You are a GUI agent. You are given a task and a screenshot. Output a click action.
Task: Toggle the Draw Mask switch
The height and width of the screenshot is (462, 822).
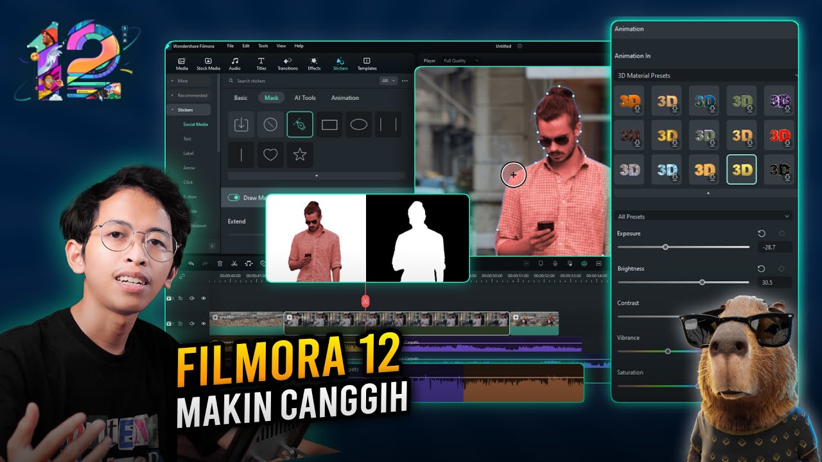(x=234, y=198)
